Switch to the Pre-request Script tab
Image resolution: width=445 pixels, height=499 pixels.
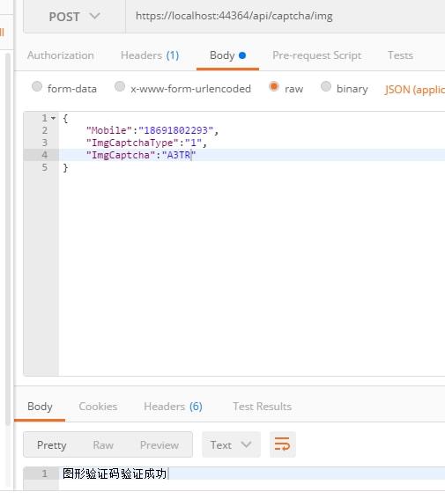(x=316, y=55)
